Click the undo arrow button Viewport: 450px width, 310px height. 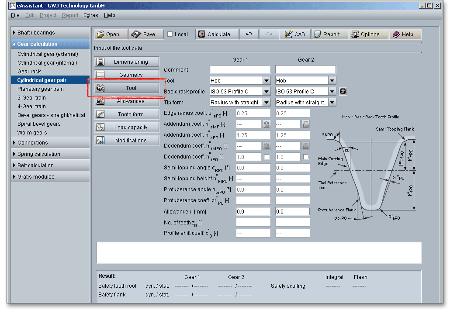249,34
